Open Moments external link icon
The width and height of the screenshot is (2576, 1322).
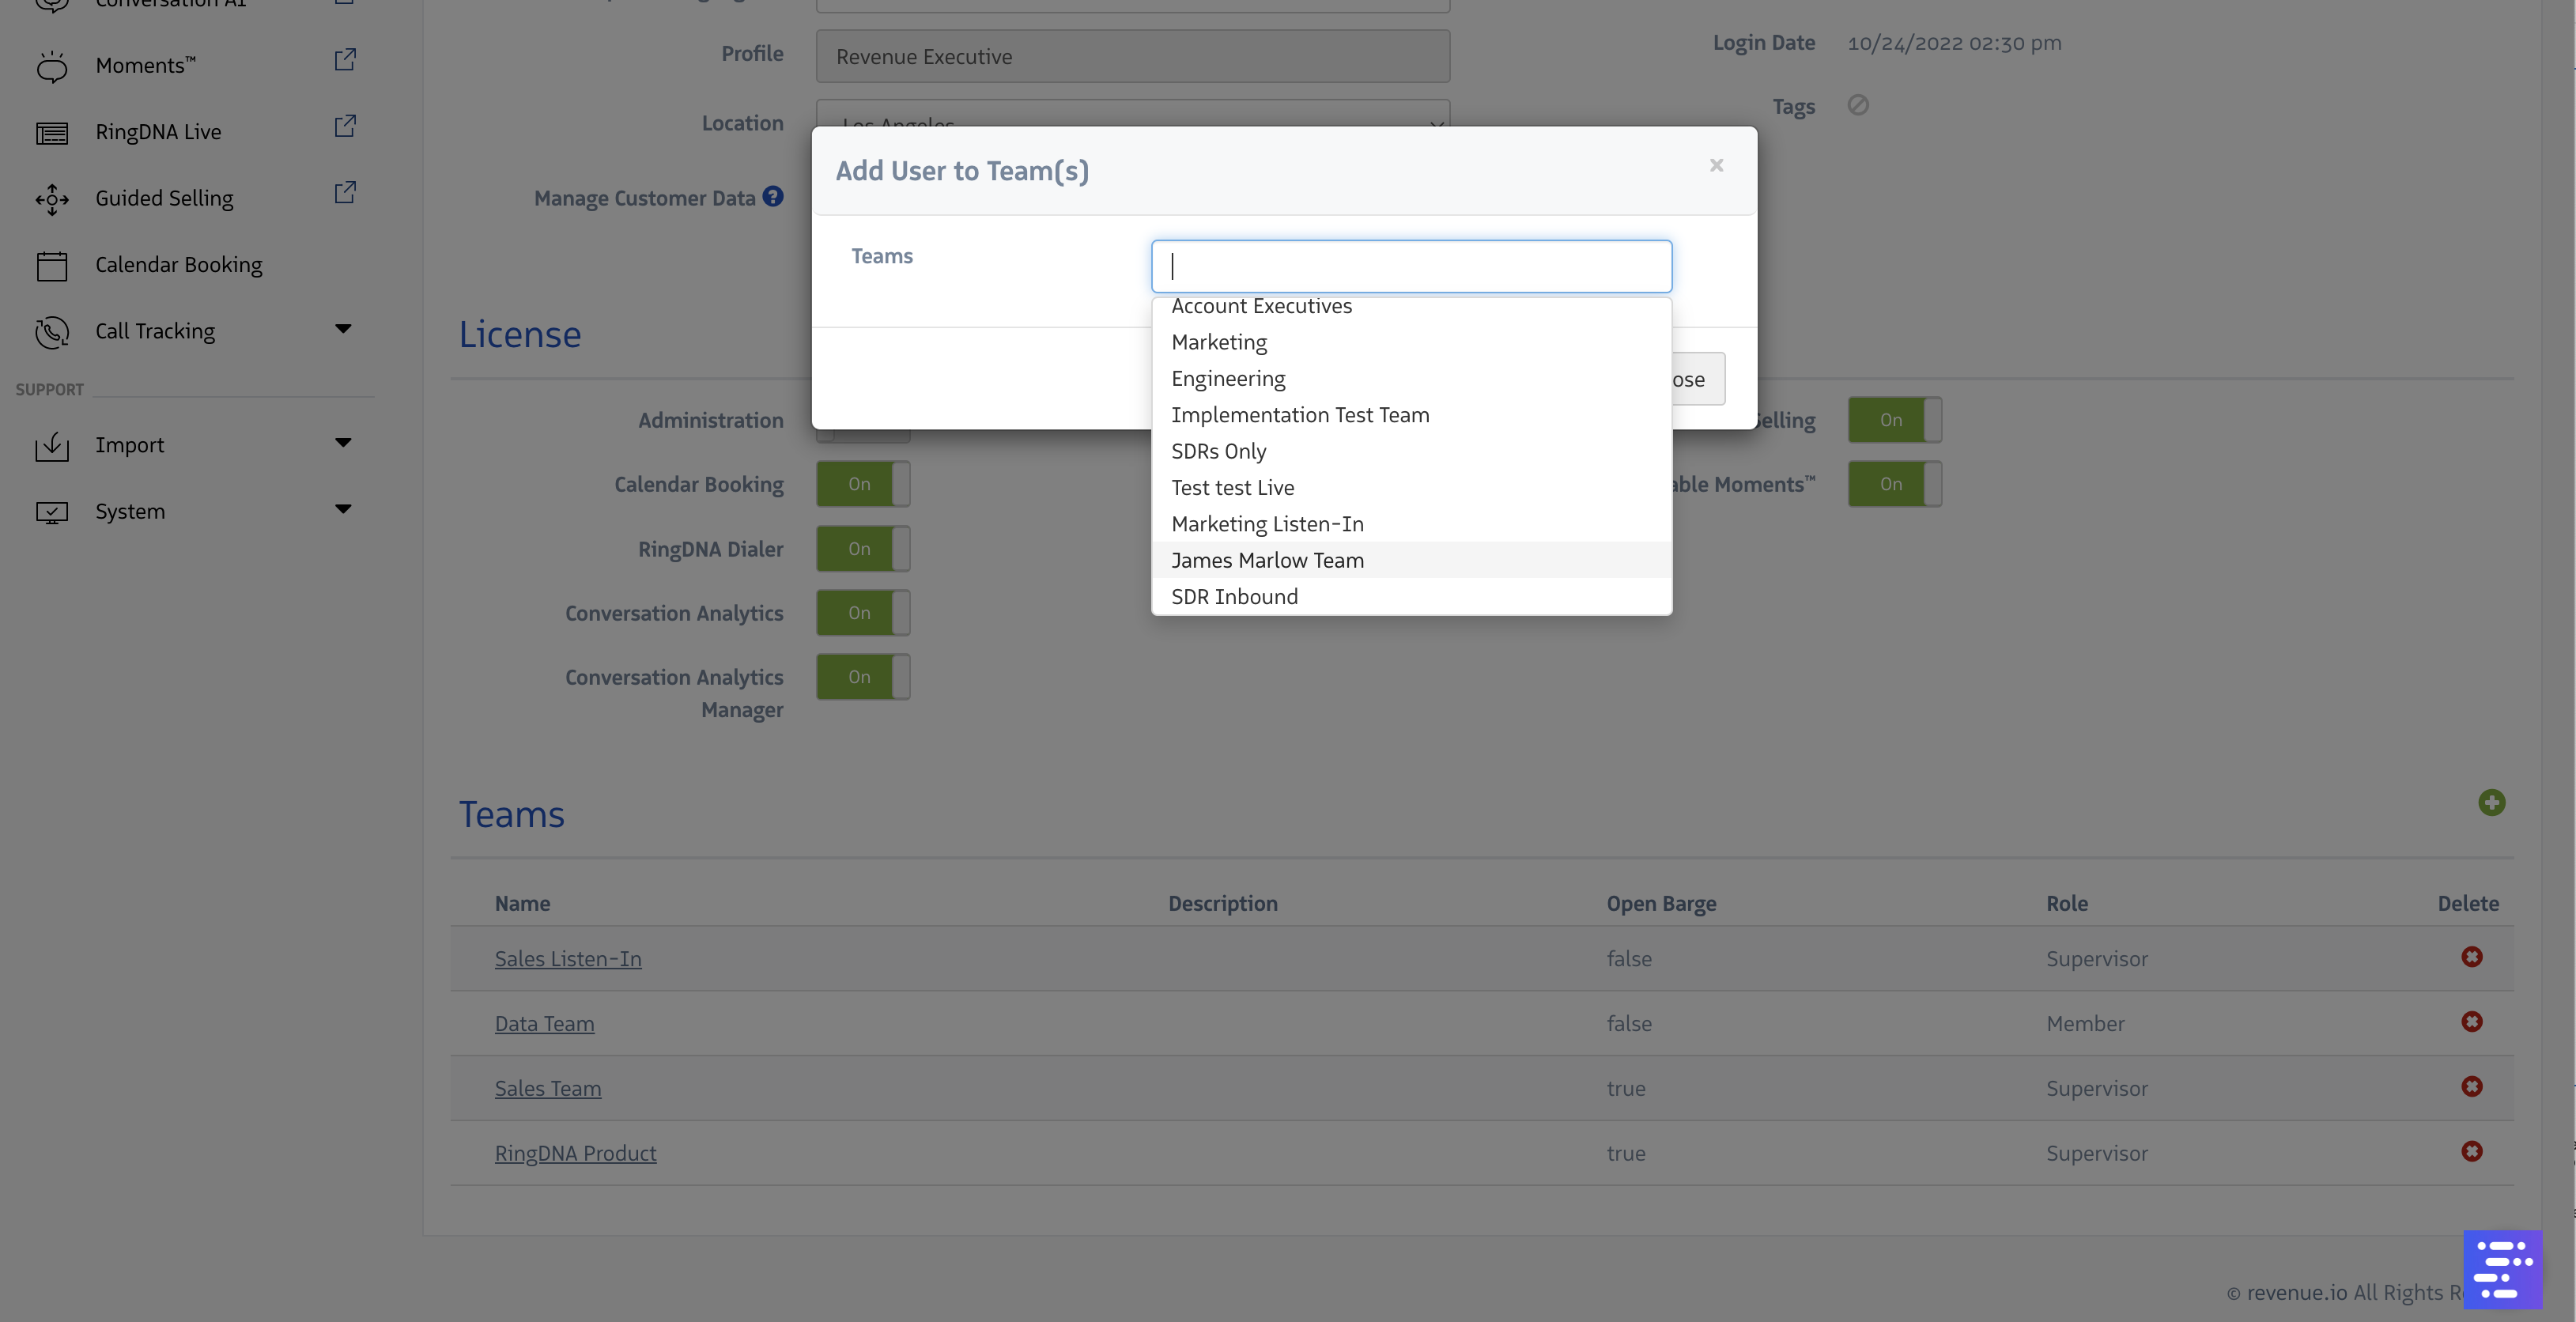click(x=345, y=60)
